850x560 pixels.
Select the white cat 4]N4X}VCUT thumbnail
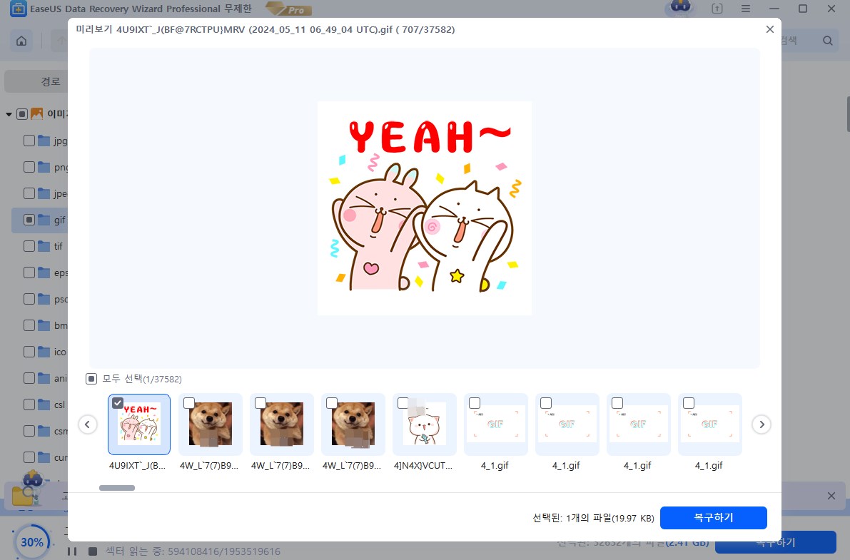(425, 424)
